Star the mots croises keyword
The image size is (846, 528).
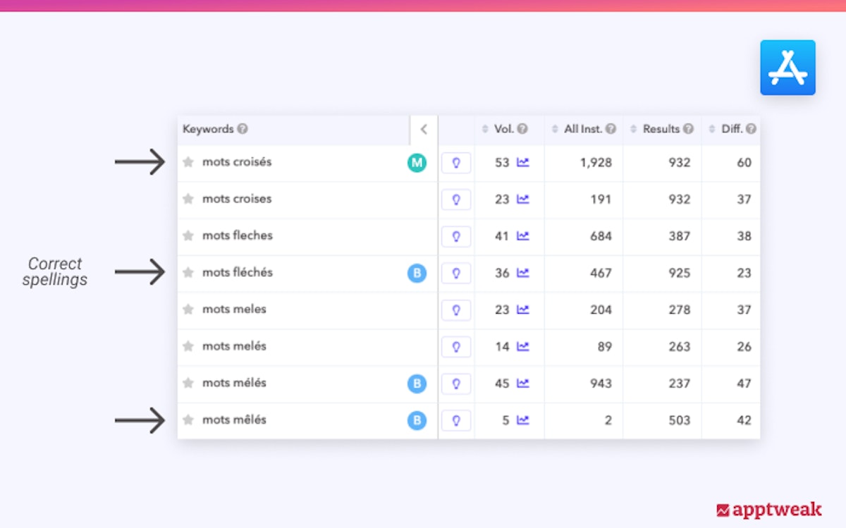(x=188, y=199)
